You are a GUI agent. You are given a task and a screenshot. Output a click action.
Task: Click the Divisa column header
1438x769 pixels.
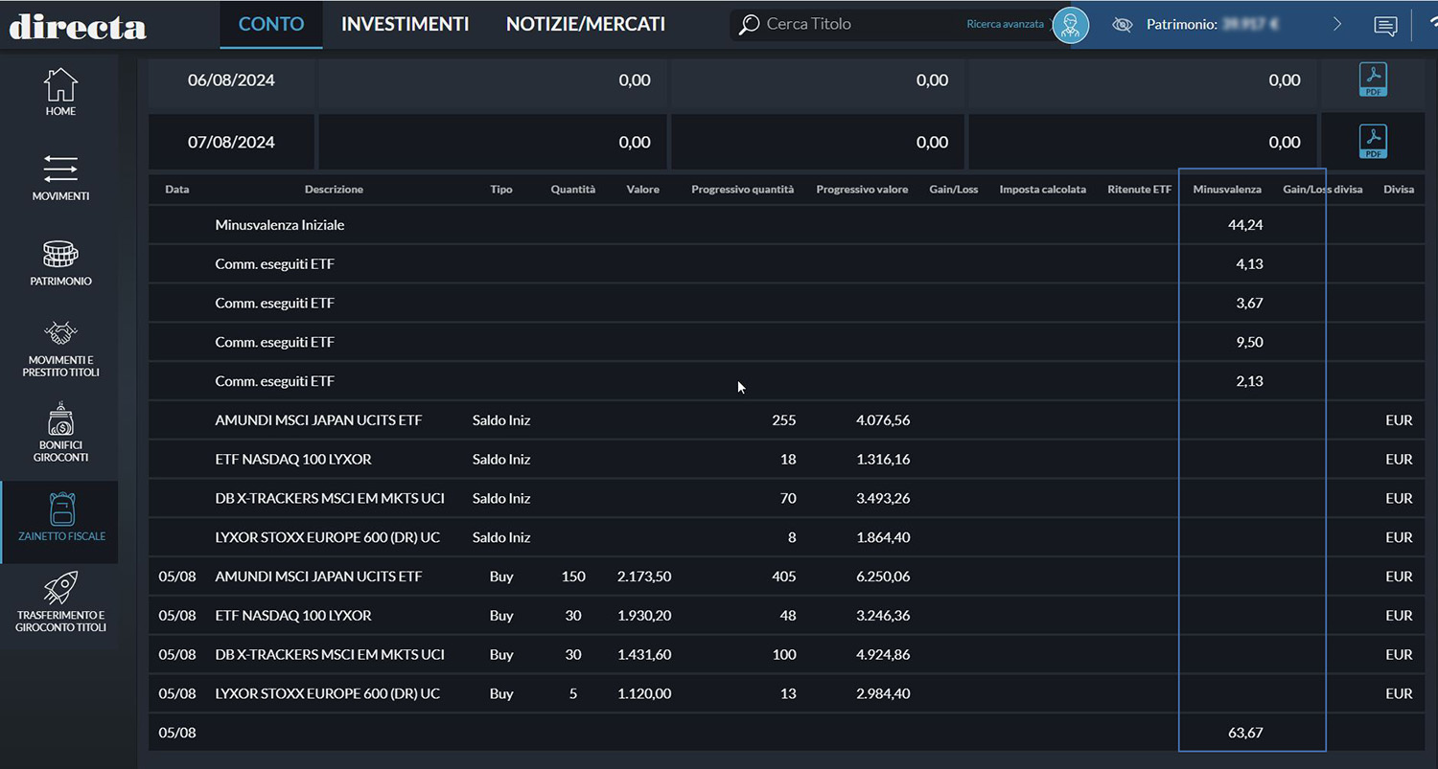coord(1399,190)
